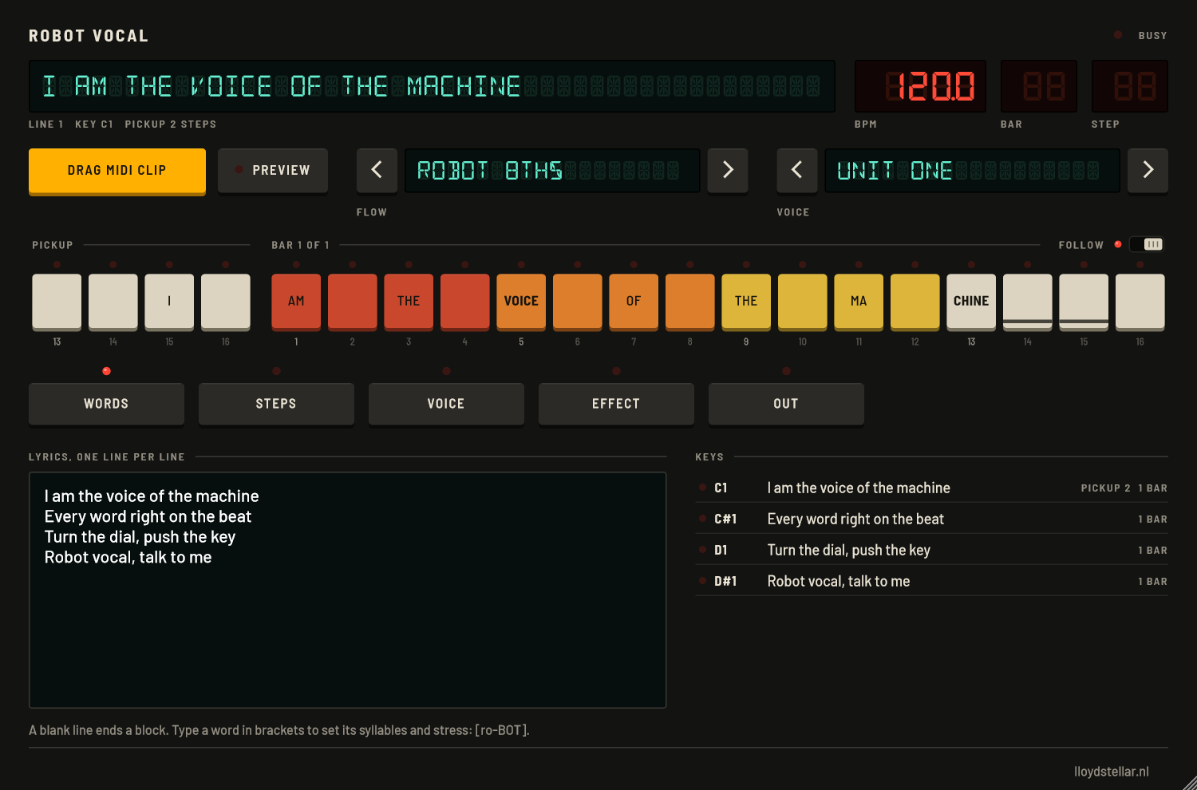Select the D1 key row Turn the dial
Viewport: 1197px width, 790px height.
pos(932,550)
